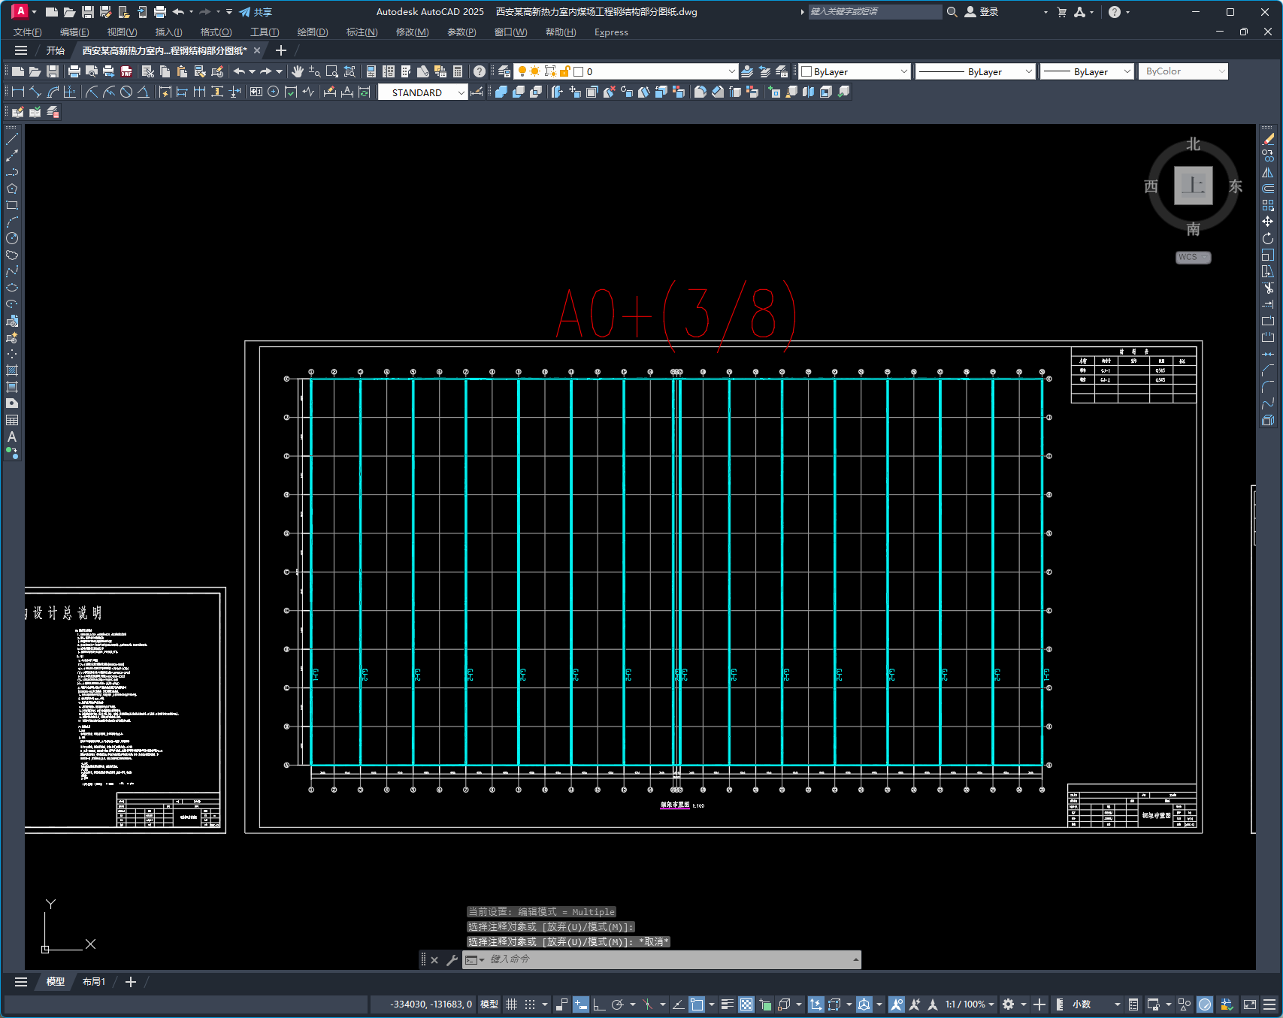Toggle drawing grid display in status bar
The height and width of the screenshot is (1018, 1283).
pos(512,1004)
